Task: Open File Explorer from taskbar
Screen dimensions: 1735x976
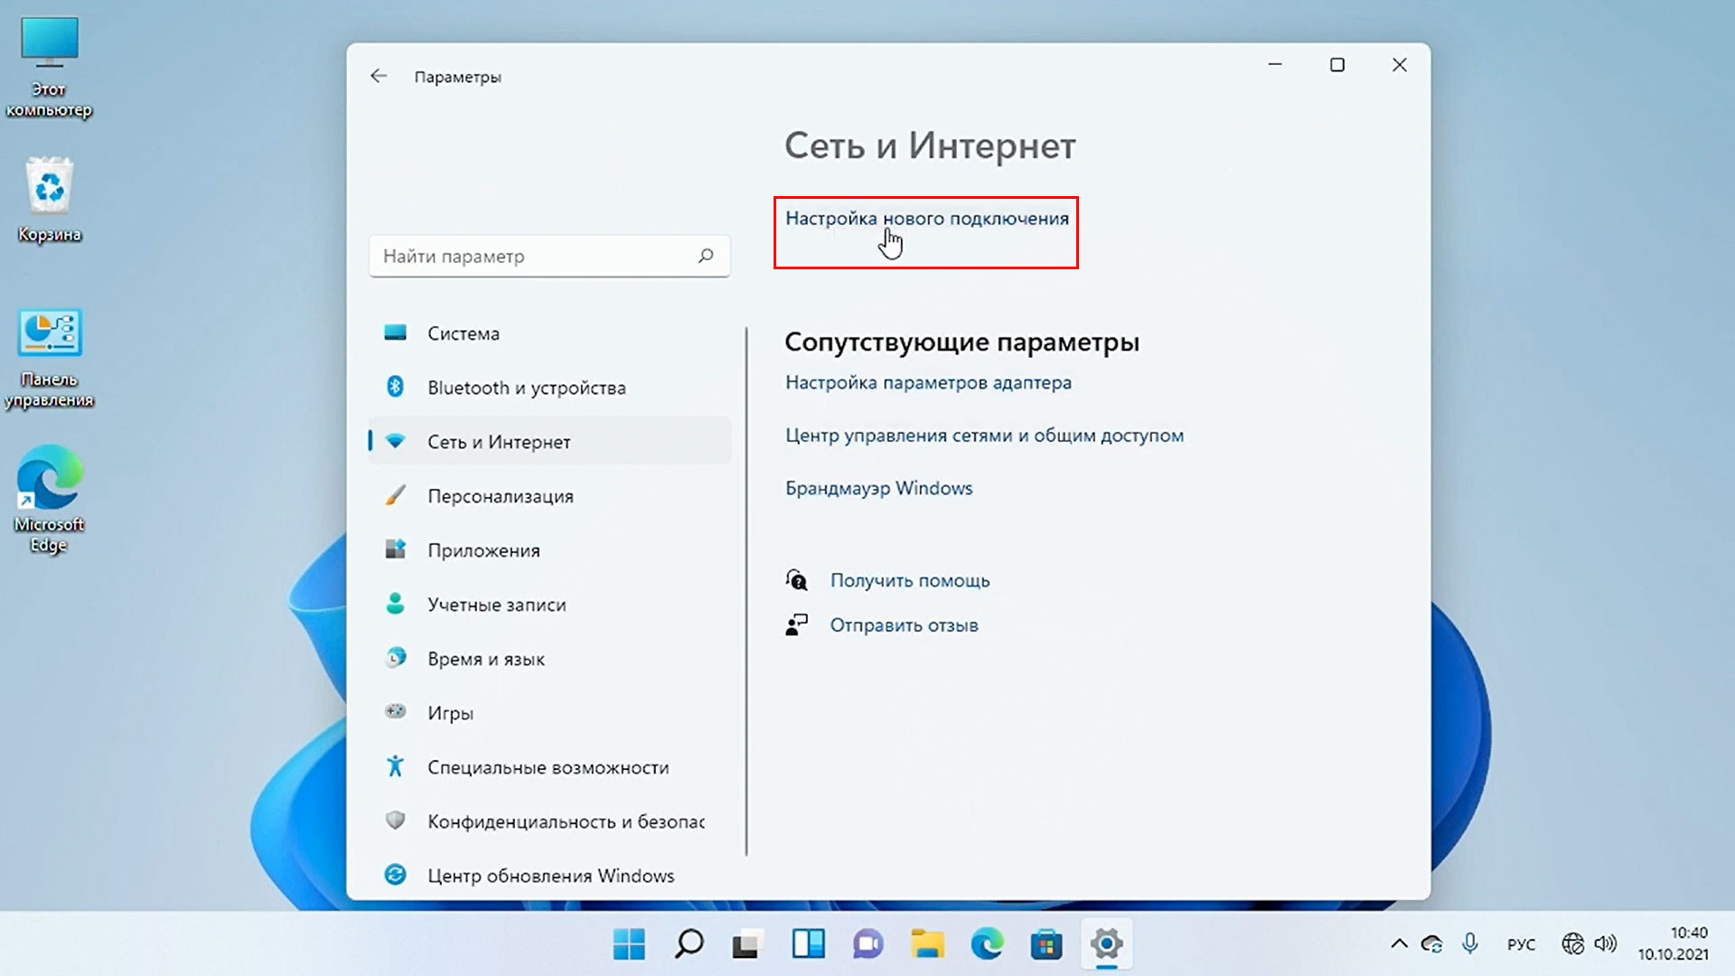Action: tap(927, 944)
